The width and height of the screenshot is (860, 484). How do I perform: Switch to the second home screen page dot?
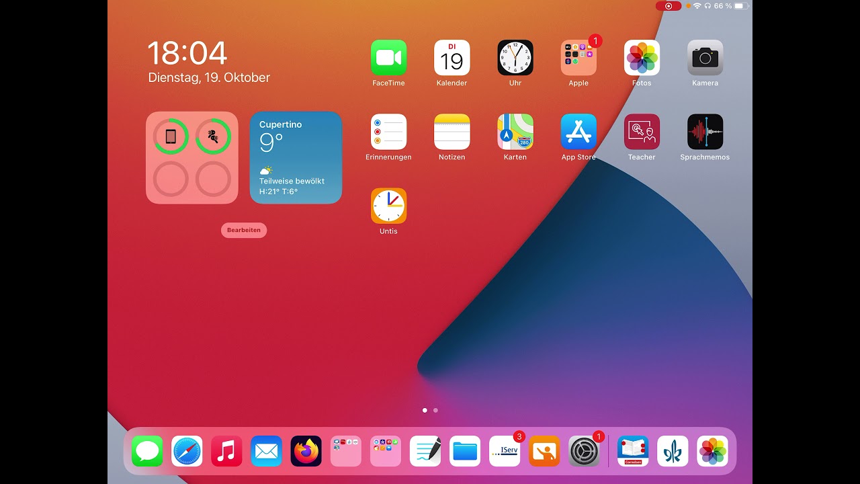click(x=435, y=410)
